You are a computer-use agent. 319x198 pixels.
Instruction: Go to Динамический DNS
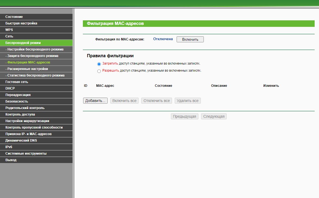tap(36, 140)
